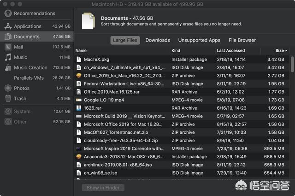Click the Microsoft Office 2019 16.28 zip icon
This screenshot has height=196, width=295.
click(79, 124)
